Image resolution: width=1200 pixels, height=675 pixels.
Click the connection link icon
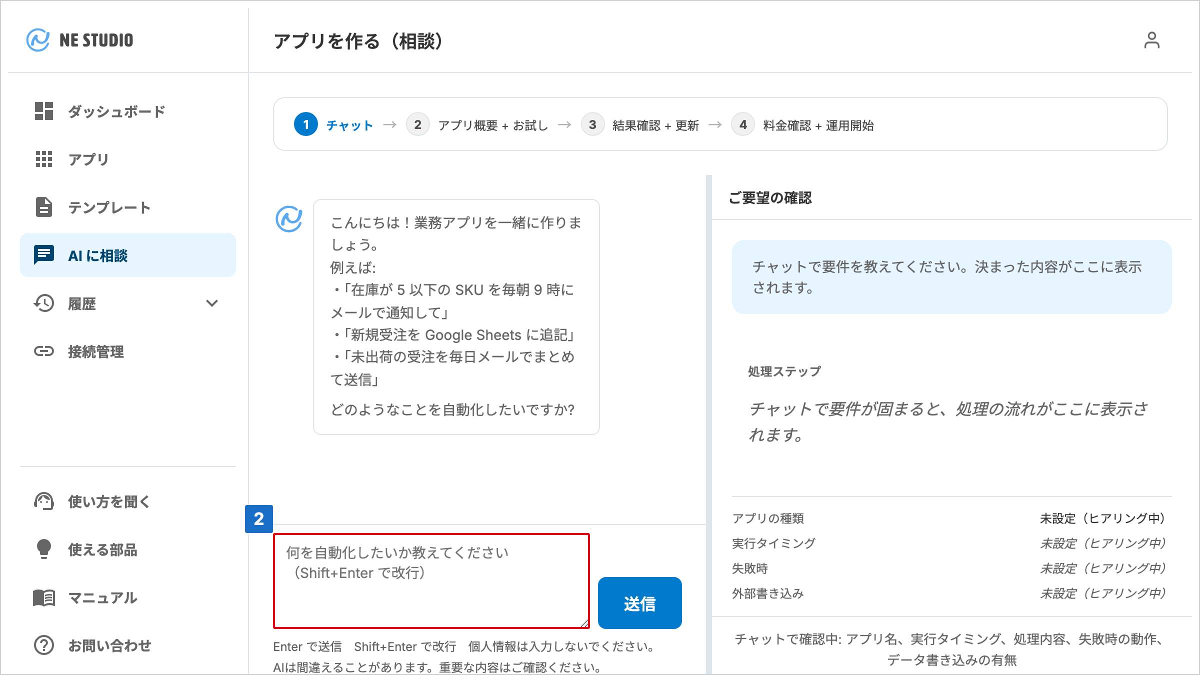44,351
